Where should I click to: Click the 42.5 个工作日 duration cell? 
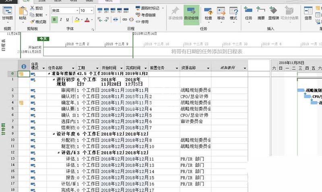click(88, 74)
